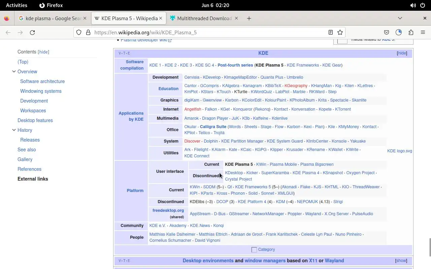Open the Category link in navbox footer
The height and width of the screenshot is (269, 431).
267,249
